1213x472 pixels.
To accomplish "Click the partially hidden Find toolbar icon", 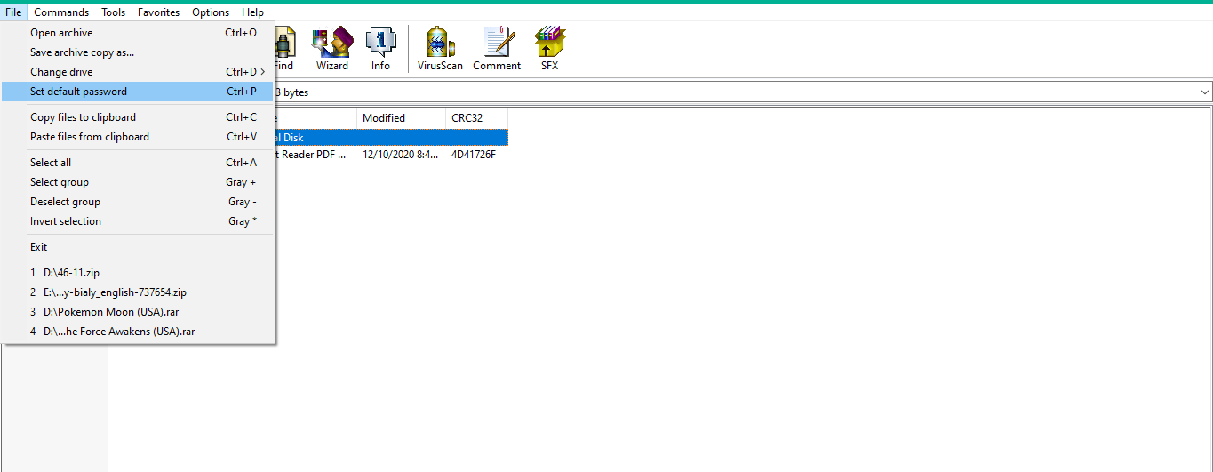I will pyautogui.click(x=284, y=48).
